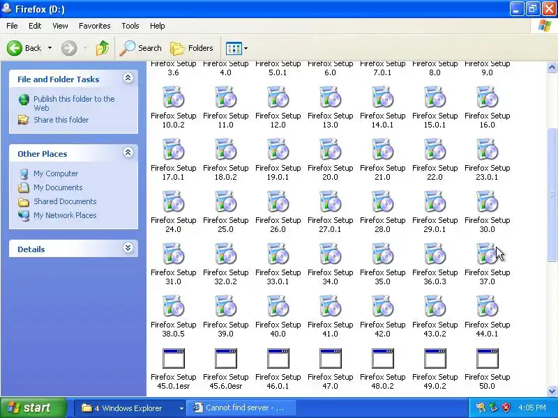Click the Firefox Setup 48.0.2 file name

(382, 381)
